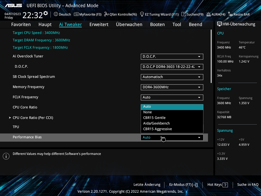This screenshot has height=196, width=261.
Task: Click Suche in FAQ link
Action: pos(248,185)
